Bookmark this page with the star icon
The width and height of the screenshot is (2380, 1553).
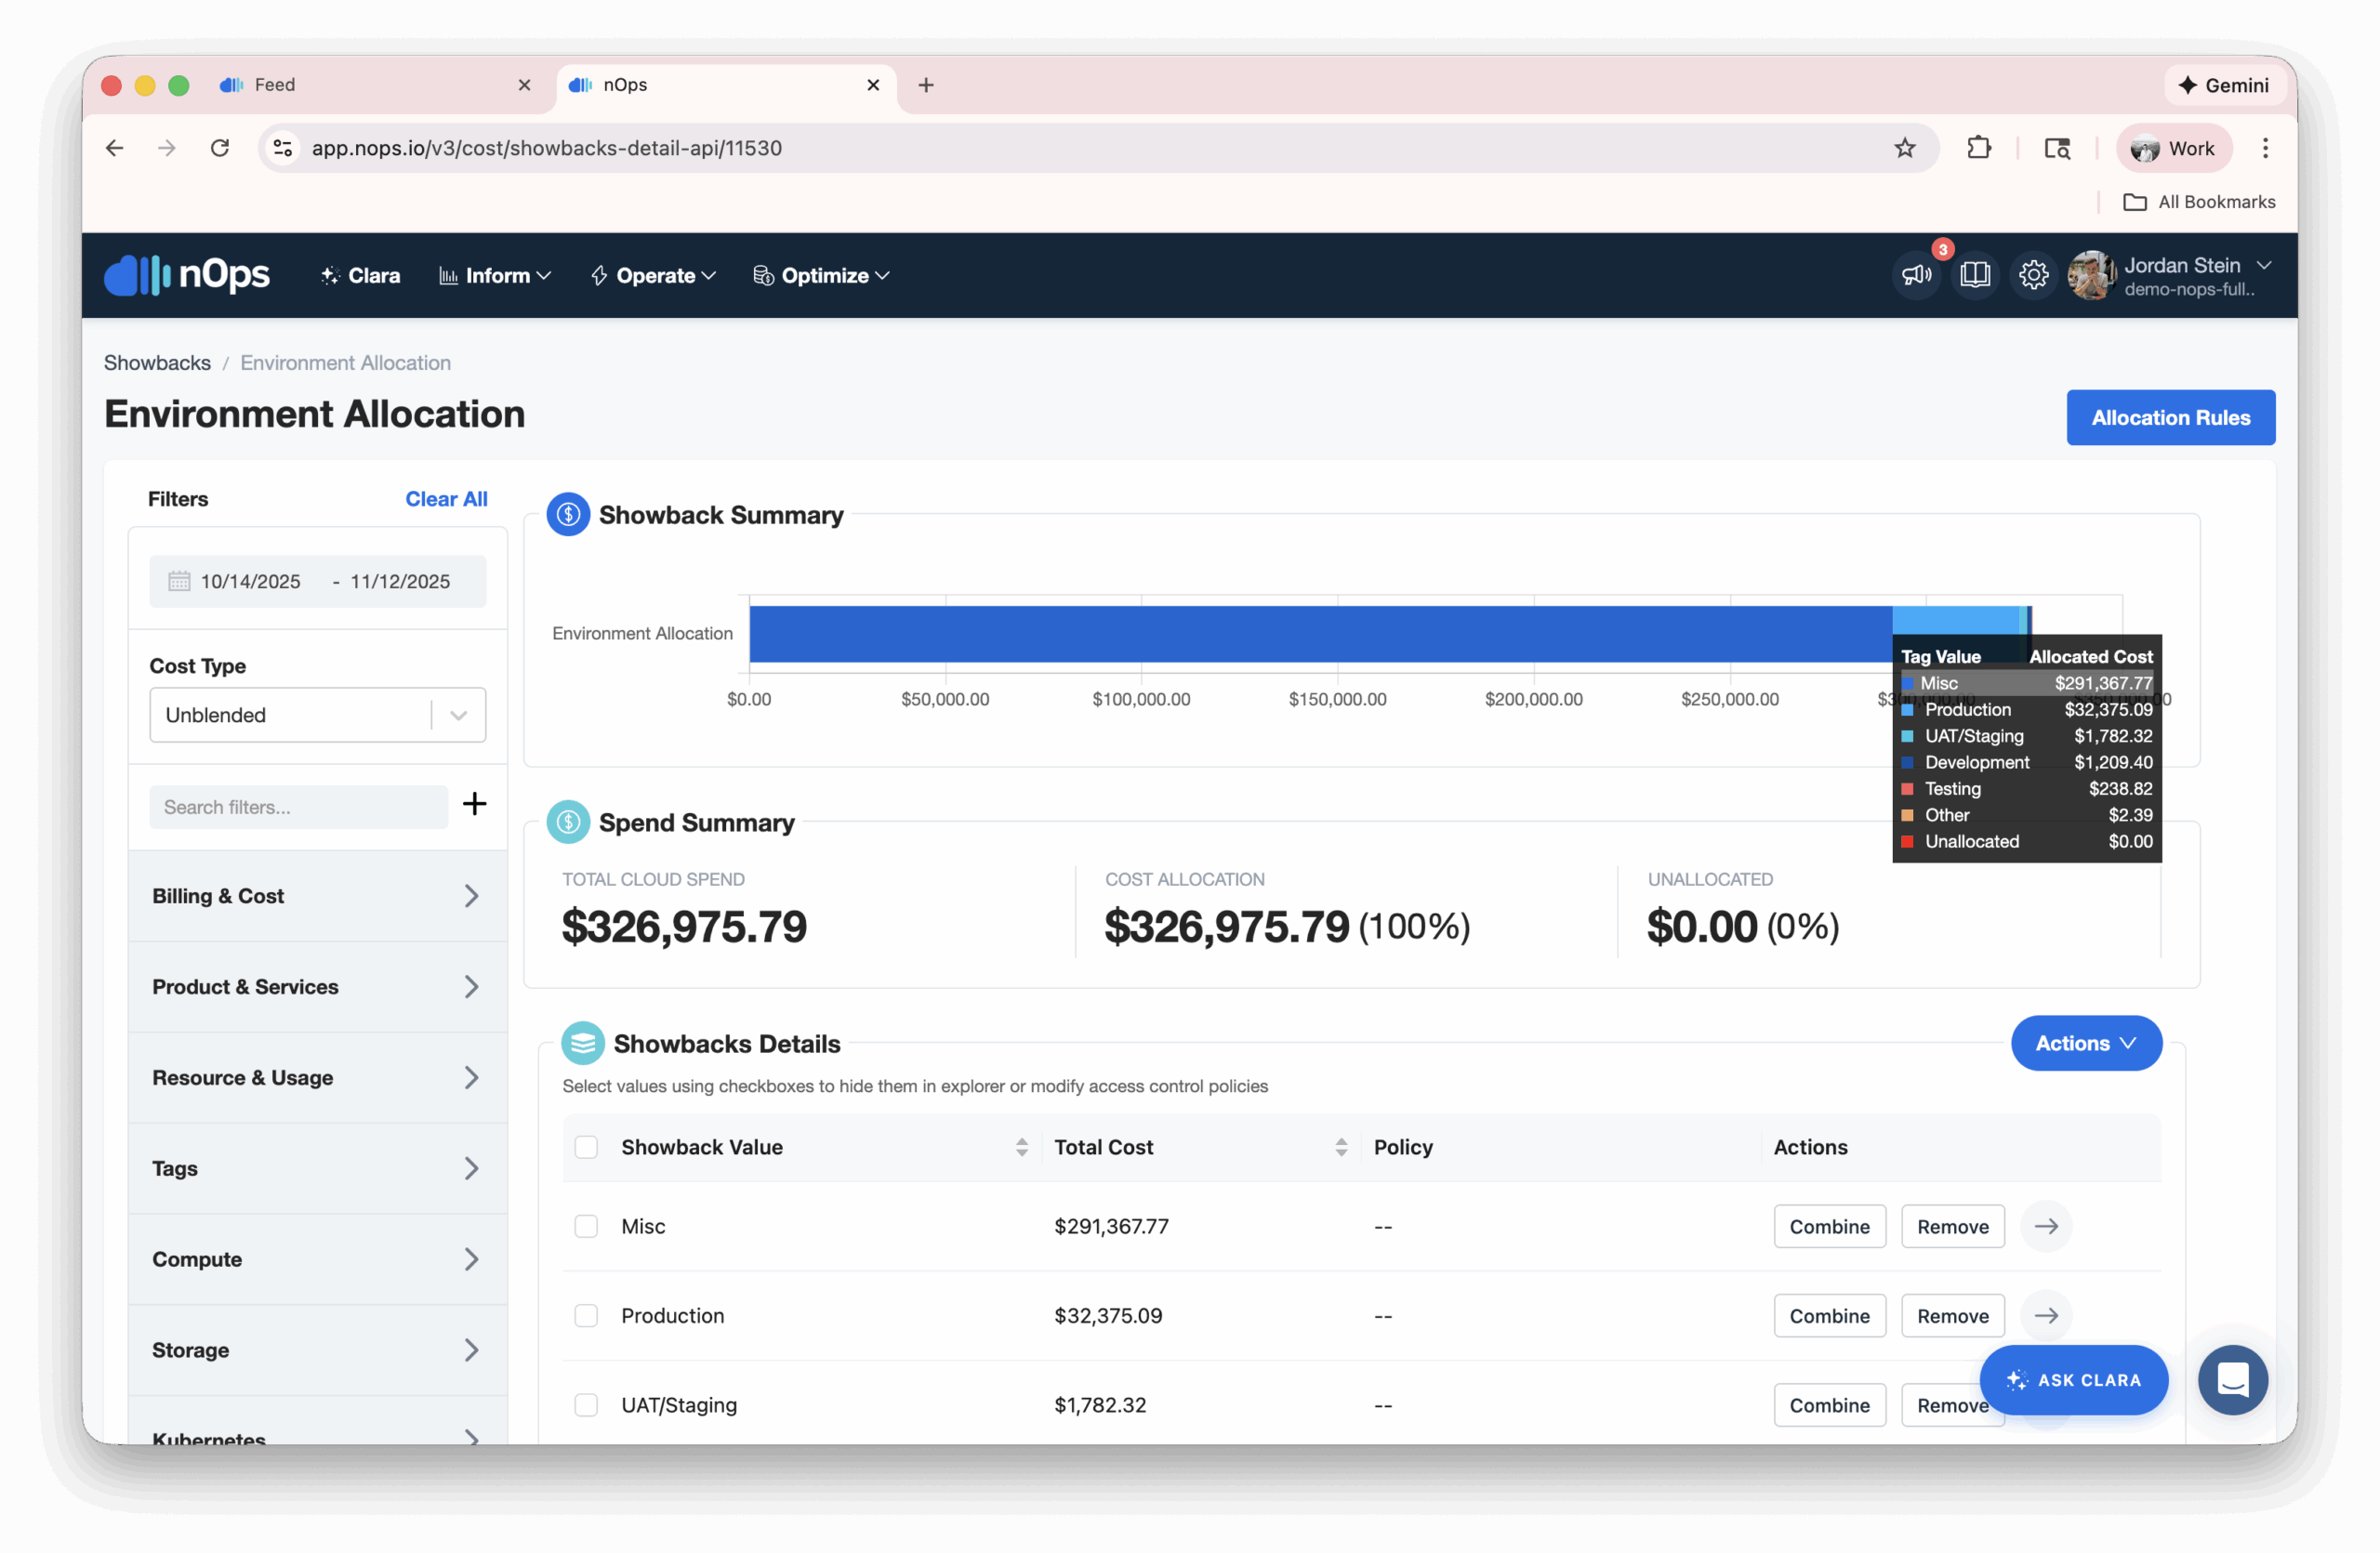(1904, 148)
